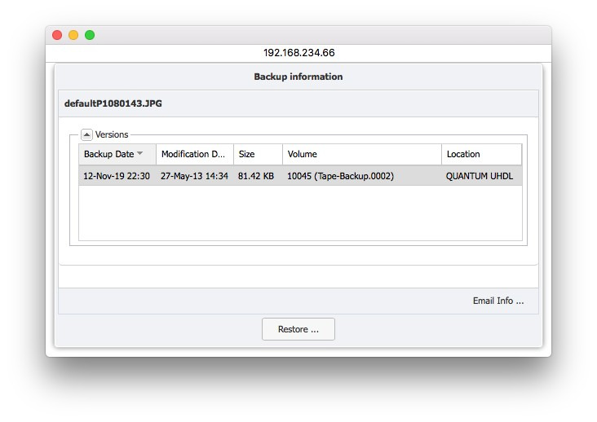
Task: Select the 10045 (Tape-Backup.0002) volume cell
Action: coord(340,176)
